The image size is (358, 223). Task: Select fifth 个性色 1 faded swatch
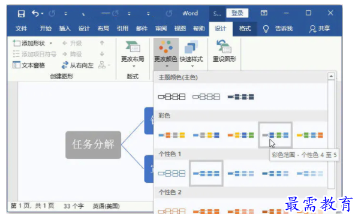pos(310,174)
